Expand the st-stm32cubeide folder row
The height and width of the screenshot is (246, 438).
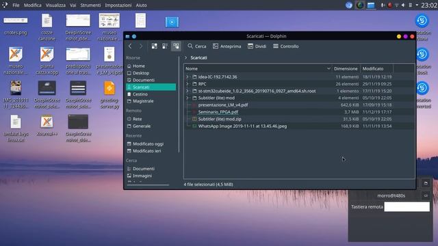coord(188,91)
